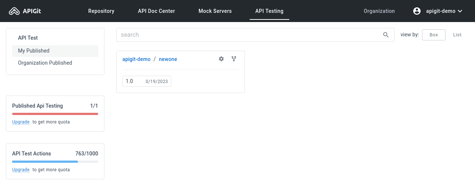Click the APIGit logo
Viewport: 475px width, 194px height.
tap(25, 11)
